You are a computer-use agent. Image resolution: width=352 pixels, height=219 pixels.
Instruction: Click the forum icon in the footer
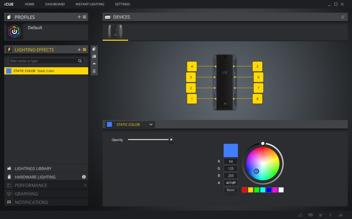pos(301,215)
